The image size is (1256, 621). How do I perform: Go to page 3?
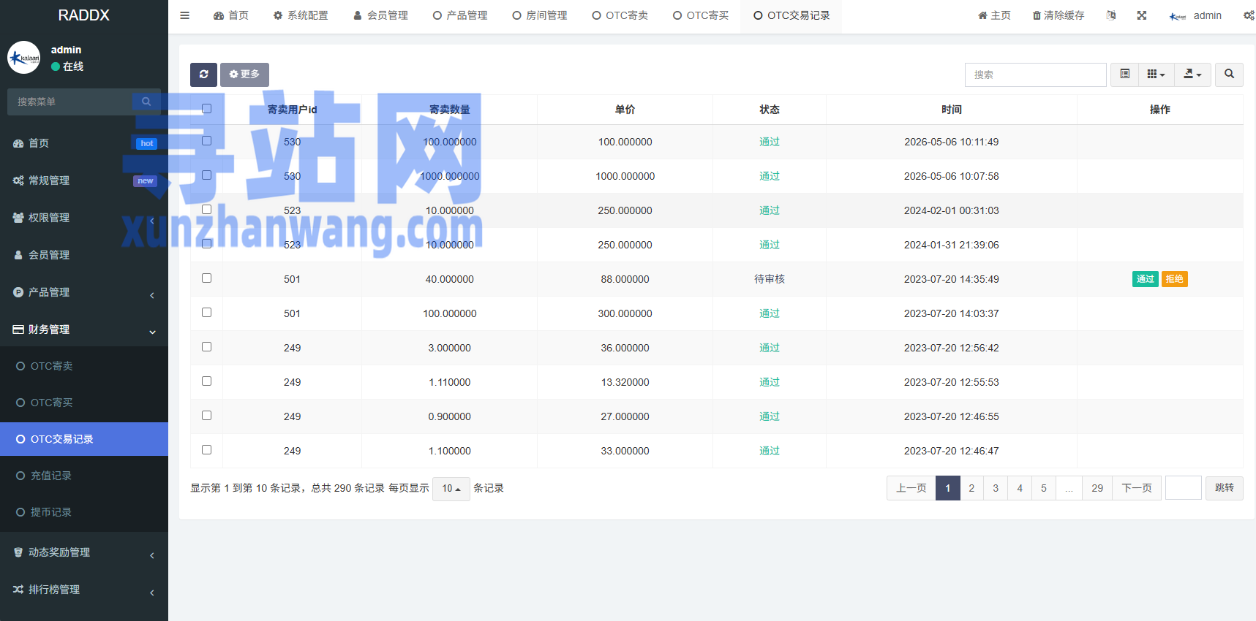(x=996, y=488)
